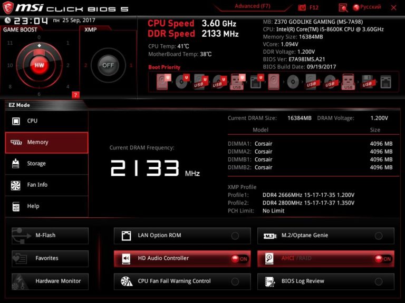
Task: Open the Storage section
Action: pyautogui.click(x=47, y=164)
